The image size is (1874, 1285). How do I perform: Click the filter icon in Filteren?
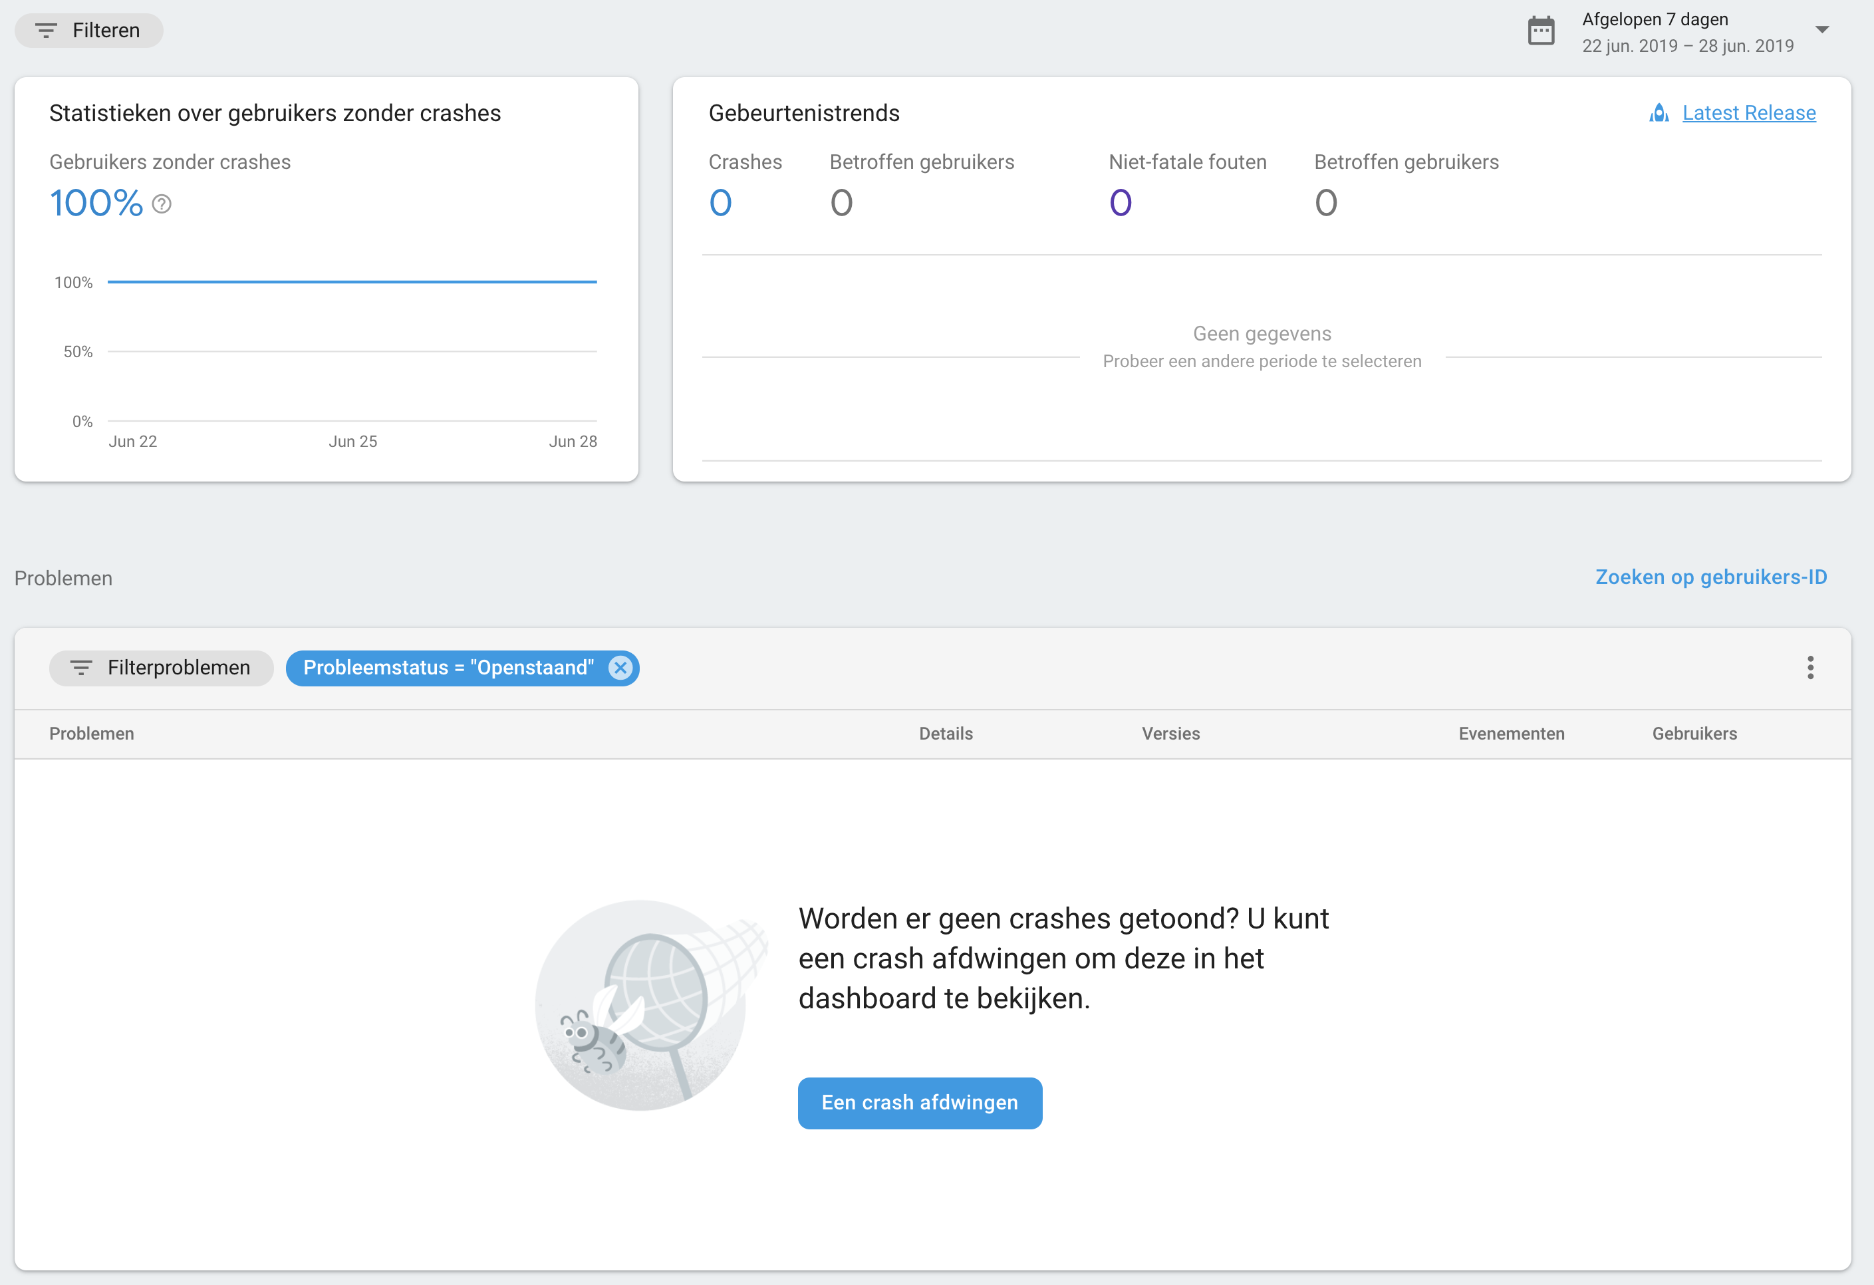coord(46,31)
